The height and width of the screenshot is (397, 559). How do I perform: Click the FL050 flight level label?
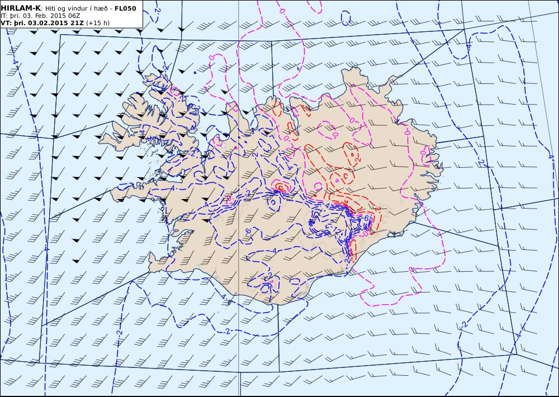point(125,8)
